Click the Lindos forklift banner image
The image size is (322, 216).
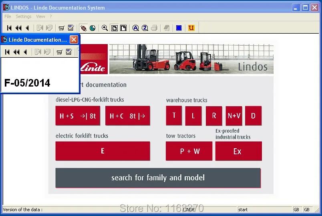(191, 59)
